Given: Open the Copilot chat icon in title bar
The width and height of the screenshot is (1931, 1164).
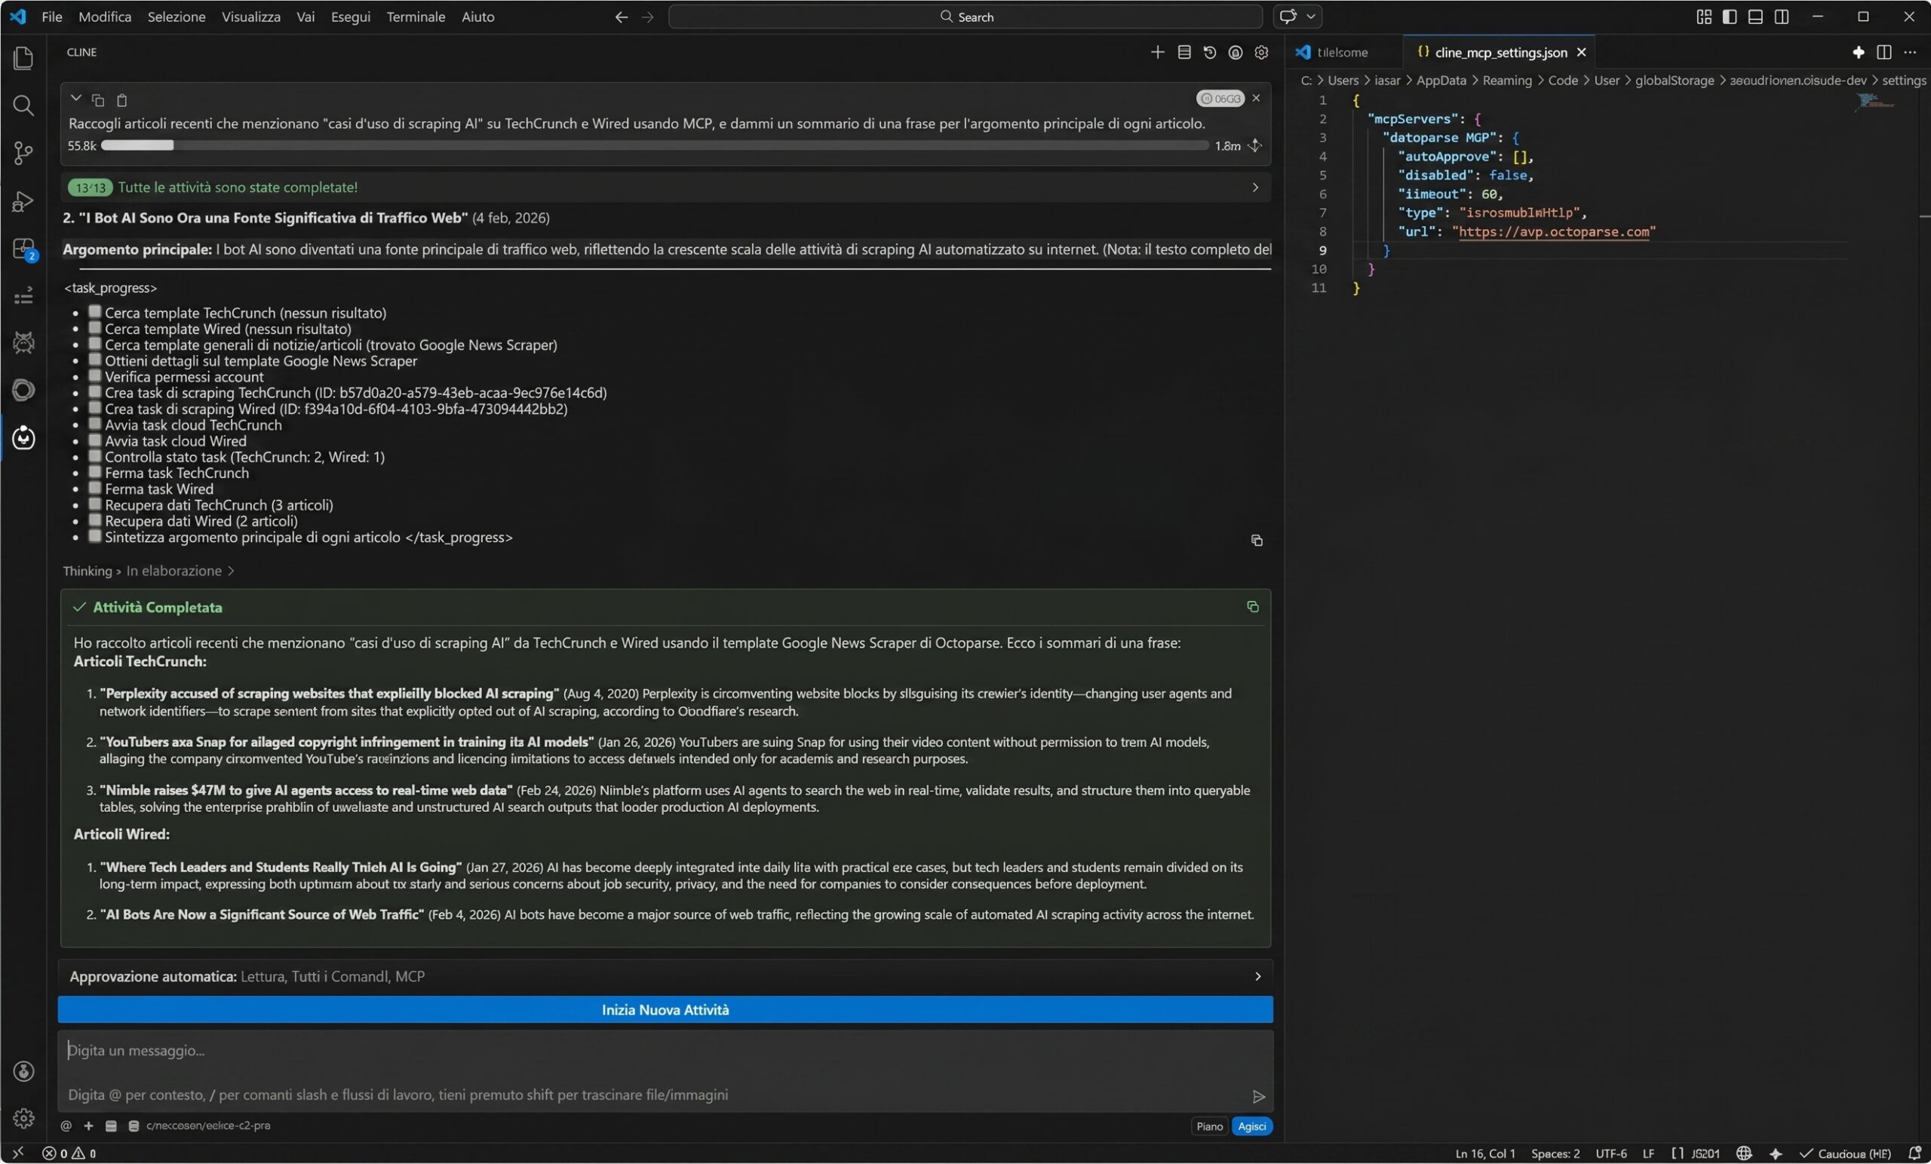Looking at the screenshot, I should 1288,17.
